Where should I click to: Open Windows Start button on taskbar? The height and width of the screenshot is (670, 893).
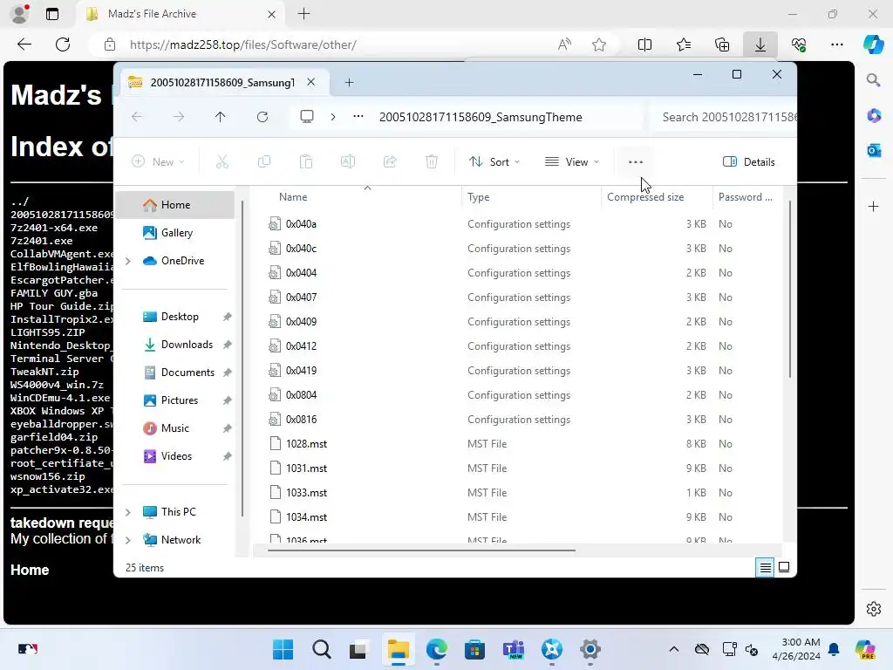283,649
